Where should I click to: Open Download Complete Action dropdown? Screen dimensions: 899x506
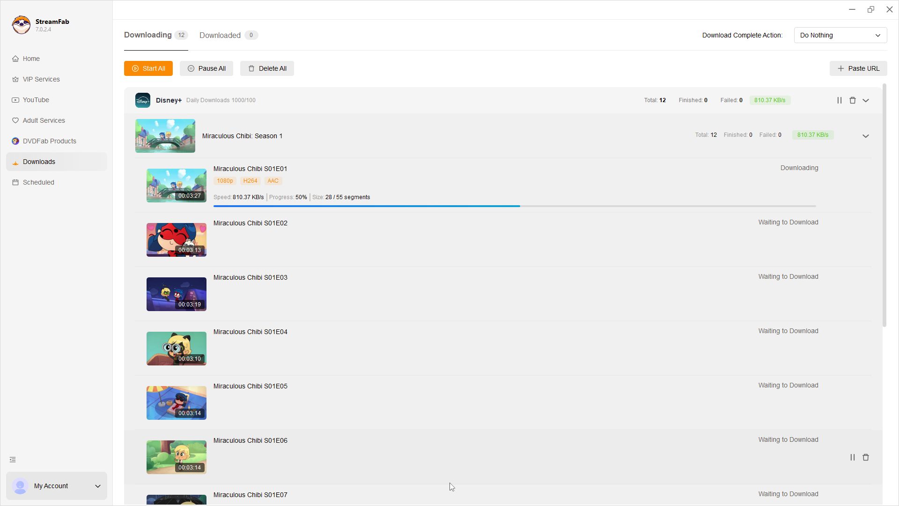pyautogui.click(x=840, y=35)
